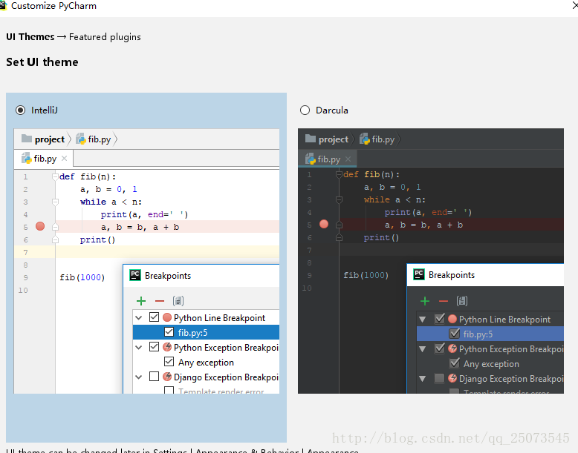
Task: Click the red remove breakpoint icon in the Darcula preview
Action: point(444,301)
